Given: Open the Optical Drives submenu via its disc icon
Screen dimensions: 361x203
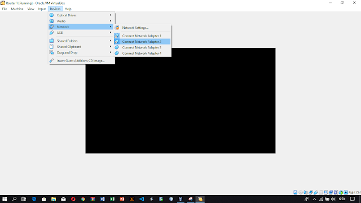Looking at the screenshot, I should pos(51,15).
